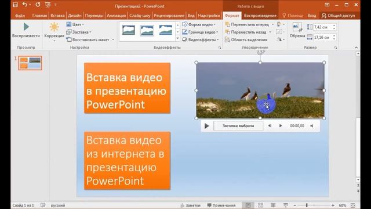
Task: Click the Обрезка crop tool
Action: (x=297, y=30)
